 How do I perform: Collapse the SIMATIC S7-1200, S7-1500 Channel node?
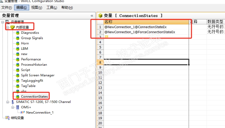pos(8,102)
